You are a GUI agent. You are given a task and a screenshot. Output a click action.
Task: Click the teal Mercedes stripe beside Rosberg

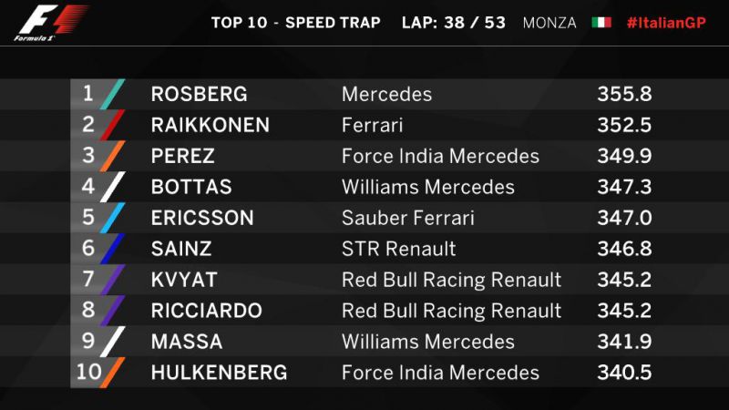click(112, 95)
